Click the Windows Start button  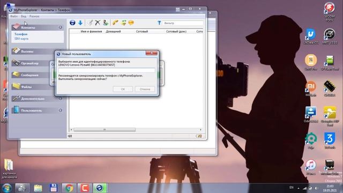coord(7,188)
